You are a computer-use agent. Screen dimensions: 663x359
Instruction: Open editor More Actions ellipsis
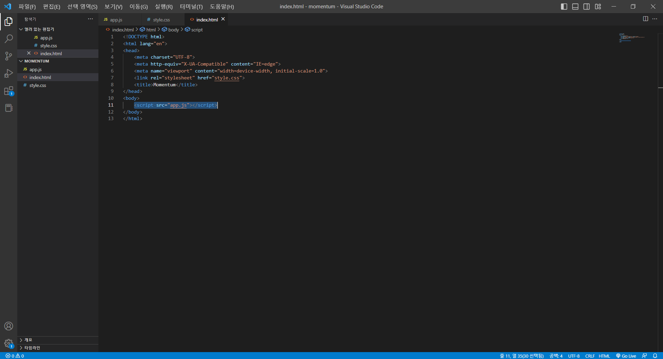pyautogui.click(x=655, y=19)
